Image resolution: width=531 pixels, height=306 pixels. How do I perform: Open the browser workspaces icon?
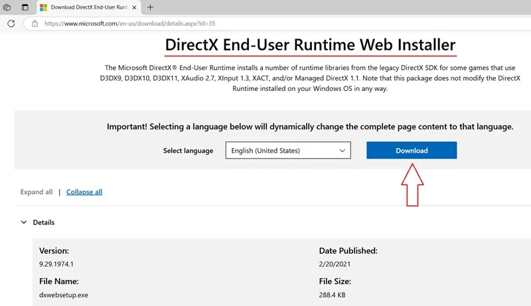[x=7, y=7]
